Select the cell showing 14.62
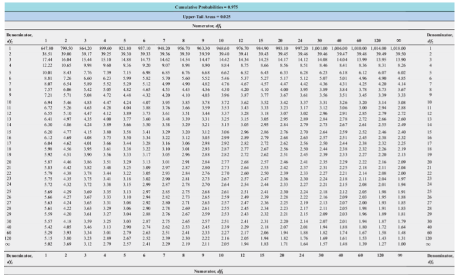 point(165,59)
